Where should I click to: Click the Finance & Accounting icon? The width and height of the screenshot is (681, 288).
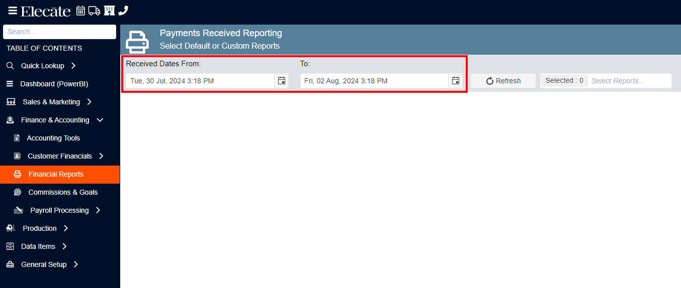(x=10, y=120)
